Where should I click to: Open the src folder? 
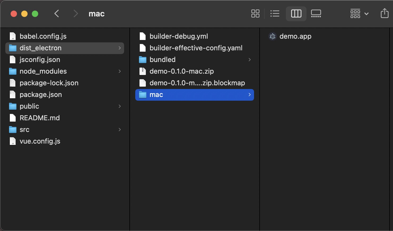click(24, 130)
